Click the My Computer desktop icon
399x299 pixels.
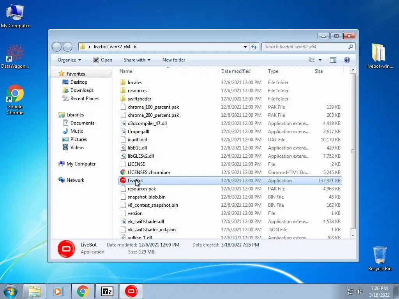point(15,16)
